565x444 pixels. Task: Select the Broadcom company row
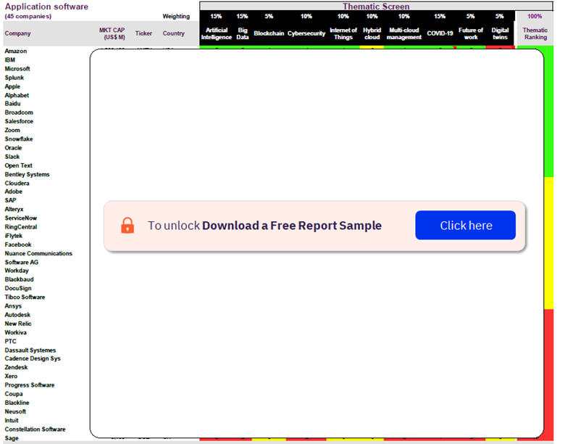[19, 112]
